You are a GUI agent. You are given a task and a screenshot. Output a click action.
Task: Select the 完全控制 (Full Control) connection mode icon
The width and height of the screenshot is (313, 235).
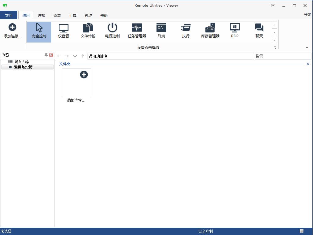[39, 30]
